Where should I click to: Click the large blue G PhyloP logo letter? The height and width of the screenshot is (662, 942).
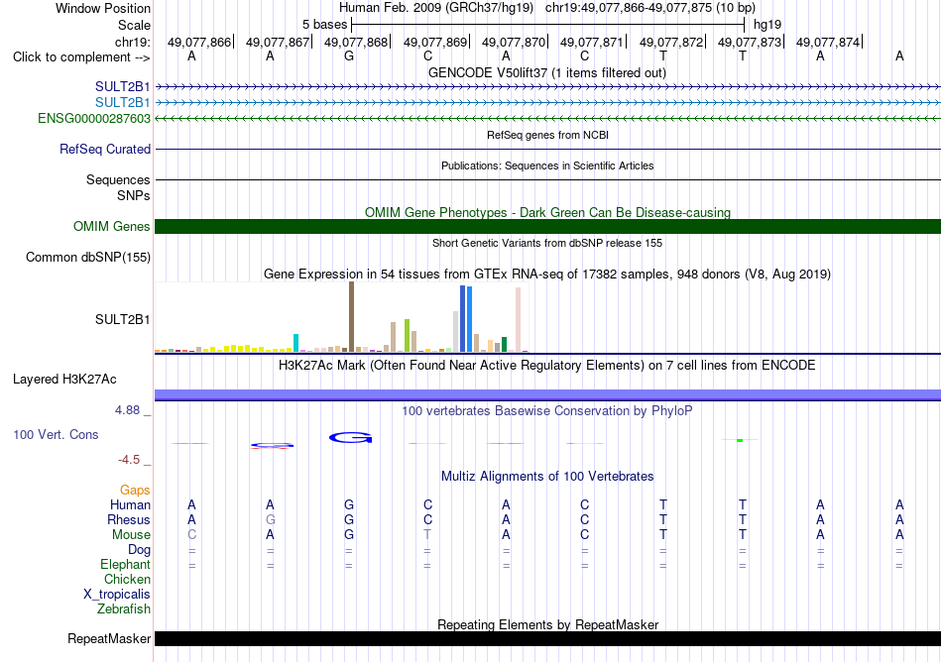[x=350, y=437]
